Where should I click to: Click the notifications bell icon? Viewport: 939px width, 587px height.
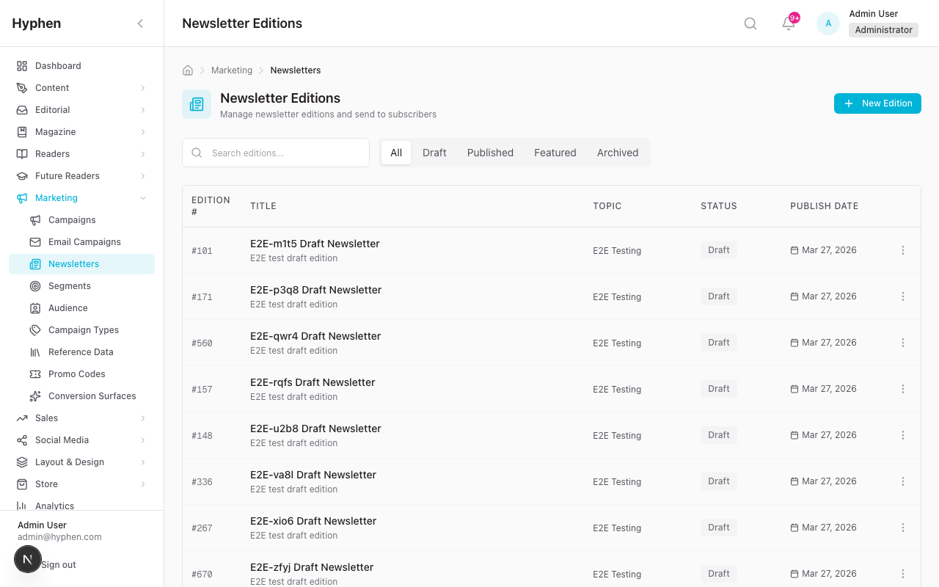click(x=786, y=23)
